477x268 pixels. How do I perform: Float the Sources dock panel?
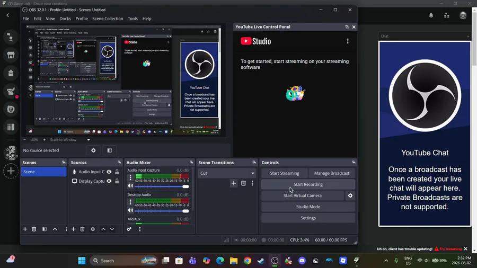tap(119, 163)
